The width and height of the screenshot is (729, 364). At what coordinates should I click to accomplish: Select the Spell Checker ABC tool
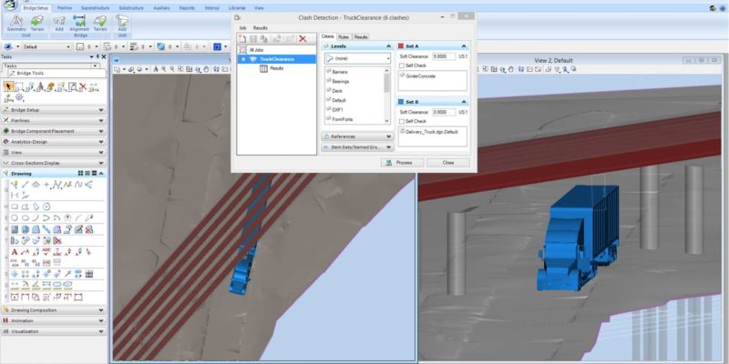pos(46,251)
